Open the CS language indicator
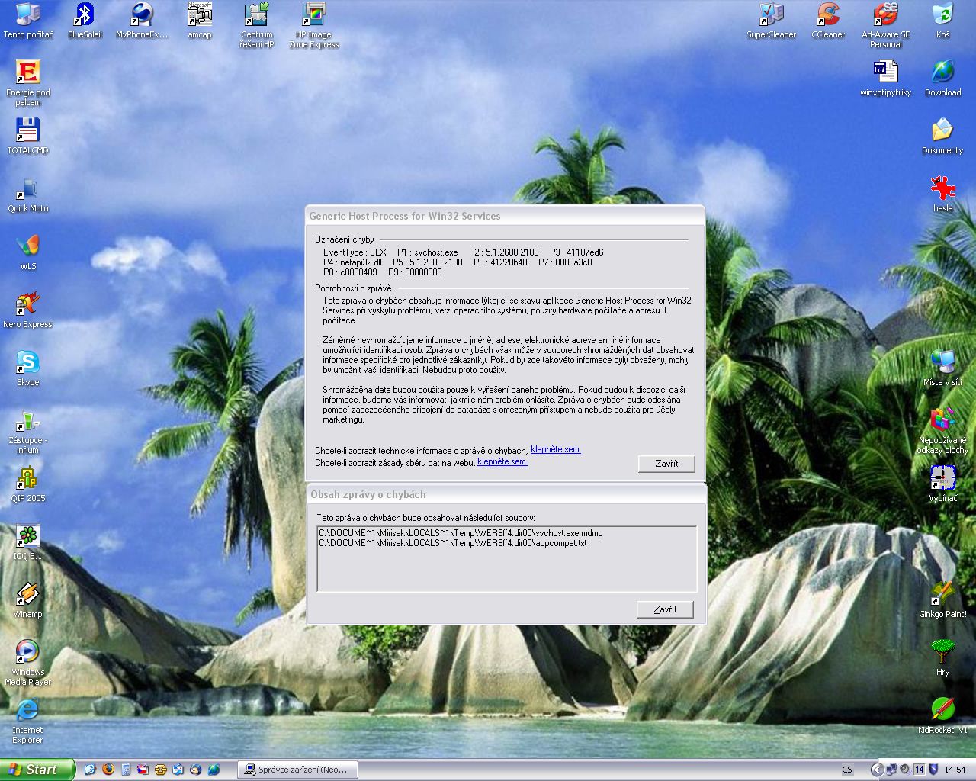This screenshot has height=781, width=976. [x=847, y=770]
